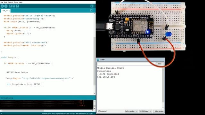The image size is (205, 115).
Task: Click the 'void loop()' code line
Action: [10, 57]
